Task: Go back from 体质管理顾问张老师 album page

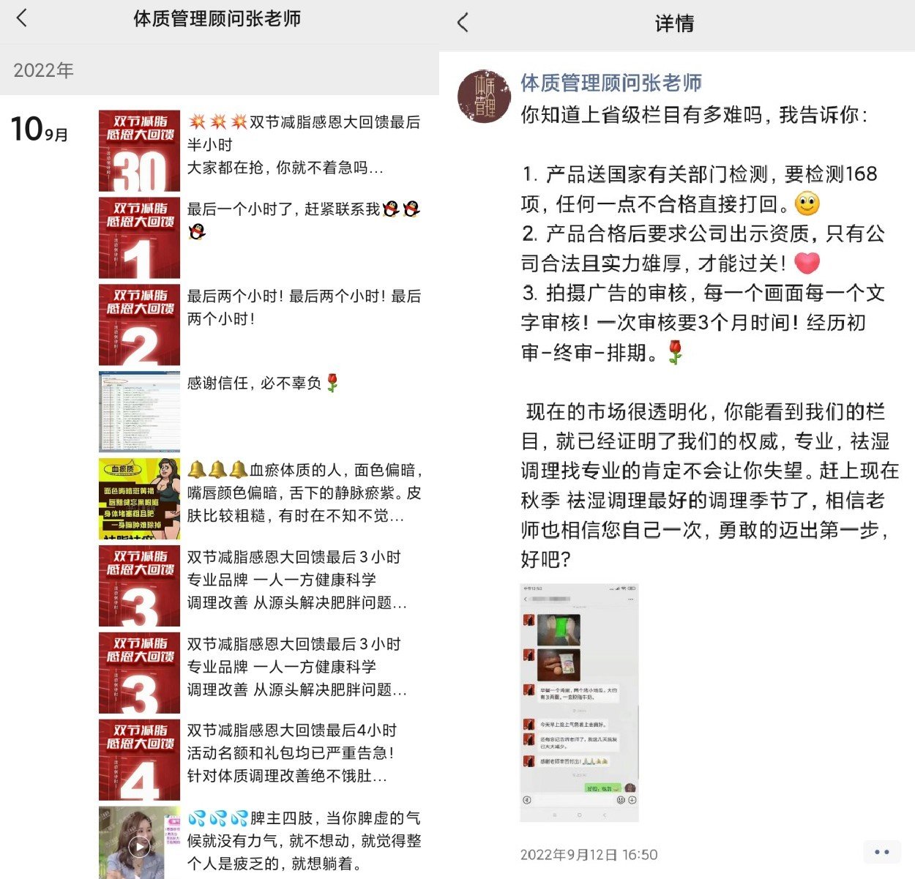Action: 22,18
